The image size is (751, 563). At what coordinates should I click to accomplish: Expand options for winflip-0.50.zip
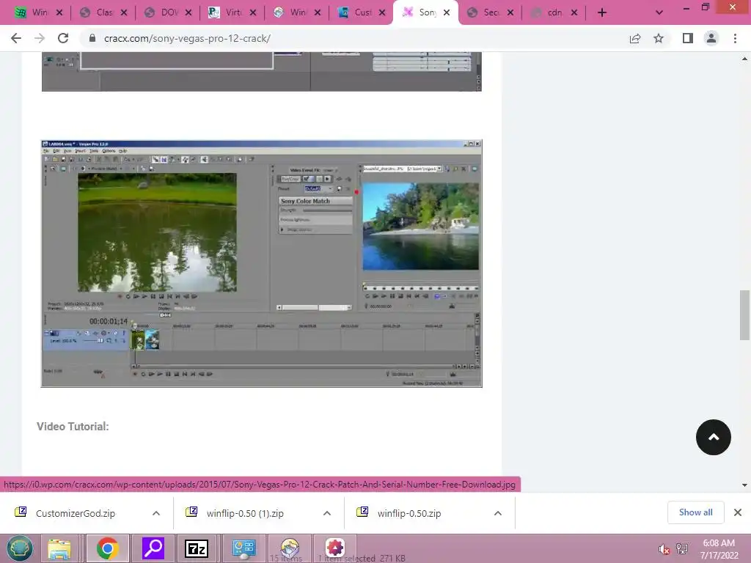coord(498,513)
